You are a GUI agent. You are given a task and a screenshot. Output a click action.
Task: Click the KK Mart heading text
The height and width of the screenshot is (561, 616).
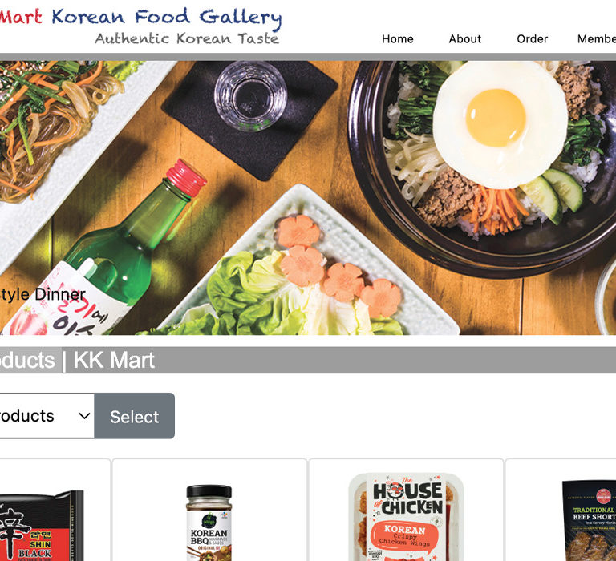coord(114,360)
